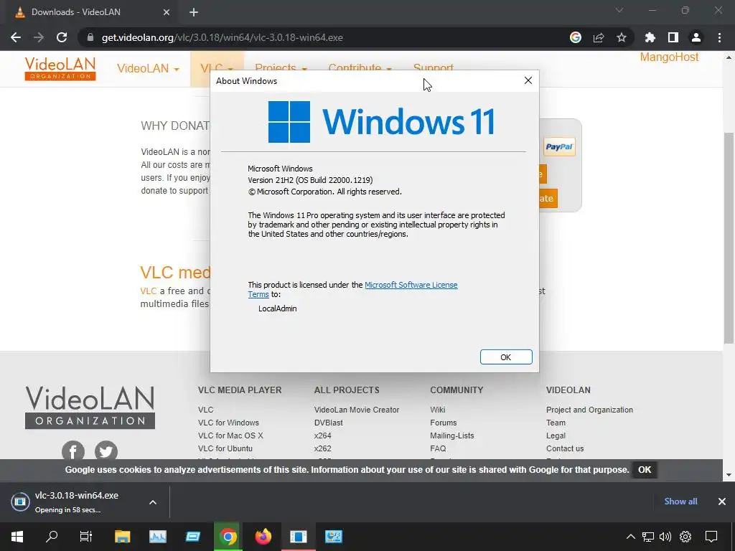Close the About Windows dialog
This screenshot has width=735, height=551.
[x=528, y=80]
